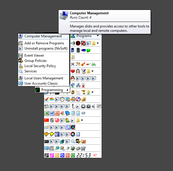
Task: Open the calculator icon
Action: point(78,113)
